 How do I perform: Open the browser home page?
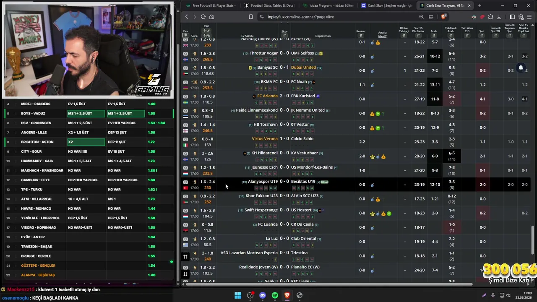click(x=211, y=17)
